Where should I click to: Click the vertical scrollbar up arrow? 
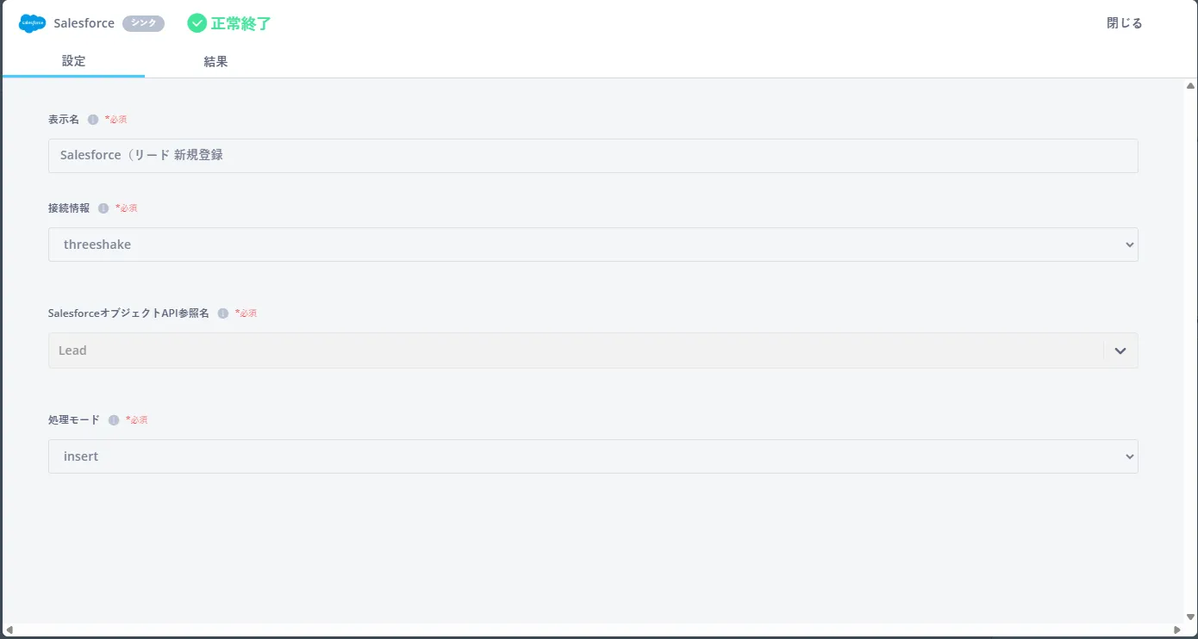pos(1190,86)
